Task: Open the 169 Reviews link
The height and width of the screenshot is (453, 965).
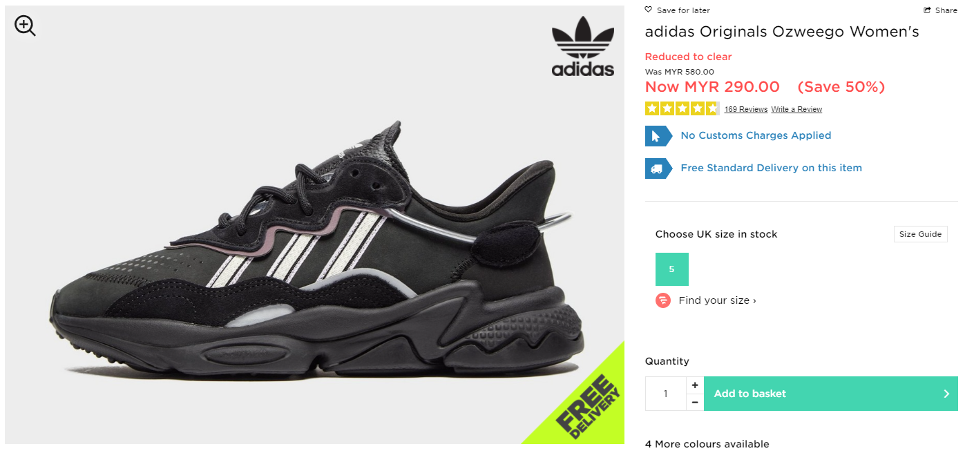Action: click(x=746, y=109)
